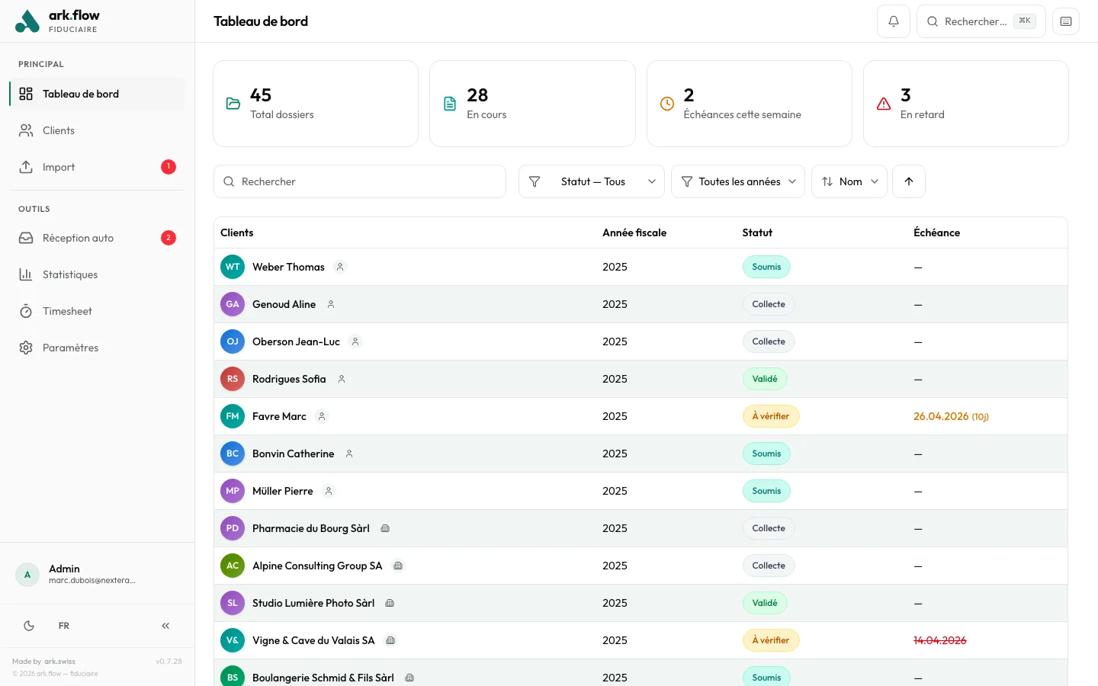Image resolution: width=1098 pixels, height=686 pixels.
Task: Click the En retard warning triangle icon
Action: [x=884, y=104]
